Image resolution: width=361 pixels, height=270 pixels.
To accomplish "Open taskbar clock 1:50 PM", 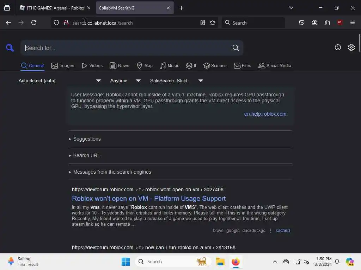I will click(323, 262).
